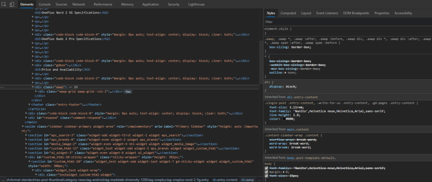Expand the footer entry-footer element
The width and height of the screenshot is (432, 182).
[30, 104]
